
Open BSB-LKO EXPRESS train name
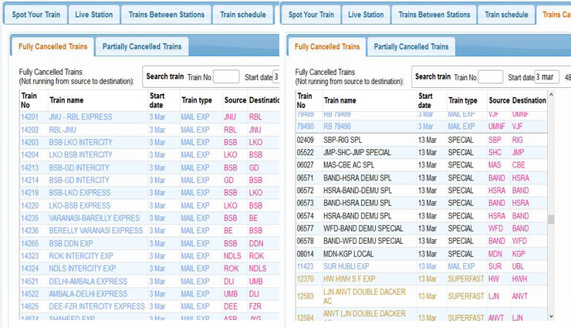pos(79,193)
